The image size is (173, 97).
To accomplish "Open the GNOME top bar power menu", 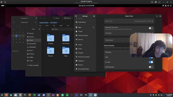I will click(x=171, y=6).
